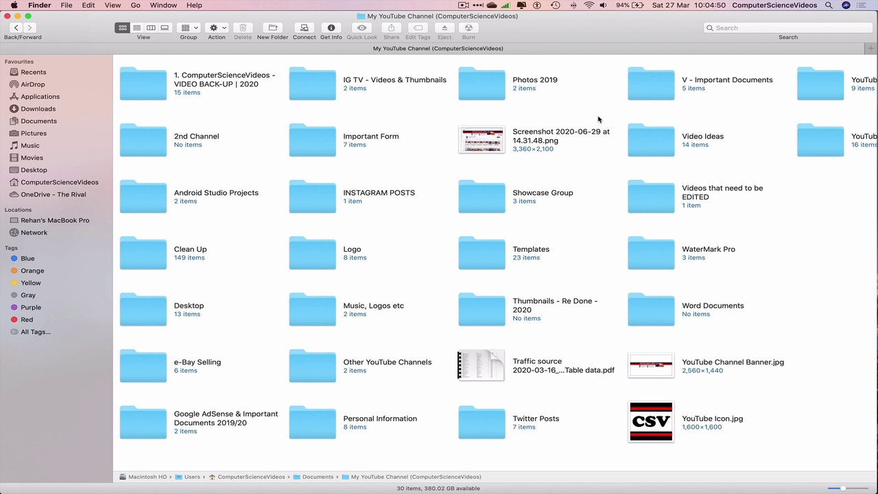Open the Action gear dropdown
This screenshot has height=494, width=878.
(x=217, y=27)
